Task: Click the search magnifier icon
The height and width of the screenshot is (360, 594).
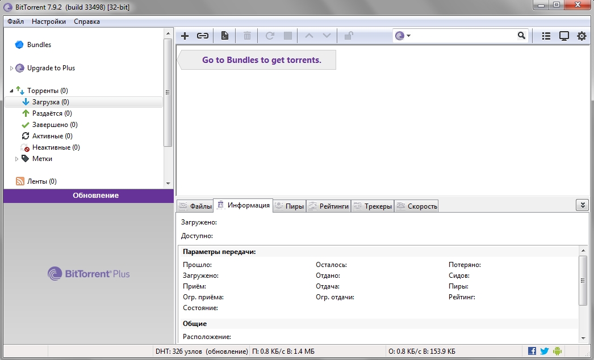Action: [x=522, y=36]
